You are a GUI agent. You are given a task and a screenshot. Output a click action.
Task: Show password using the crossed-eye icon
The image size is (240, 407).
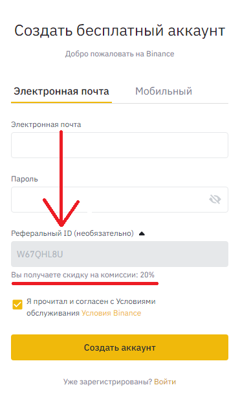click(215, 200)
